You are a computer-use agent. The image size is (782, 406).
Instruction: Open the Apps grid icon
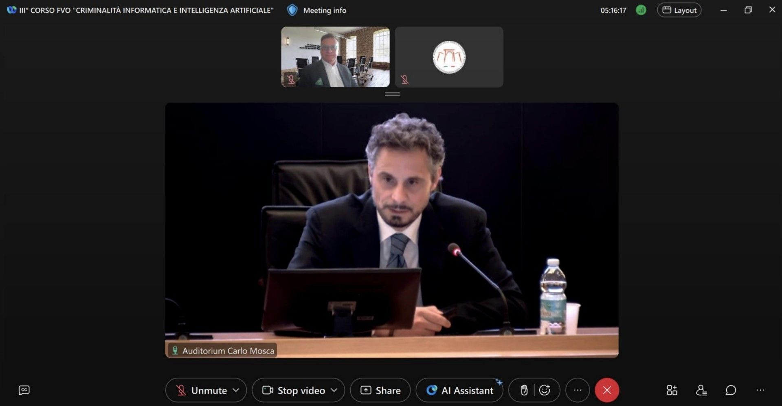pos(672,390)
